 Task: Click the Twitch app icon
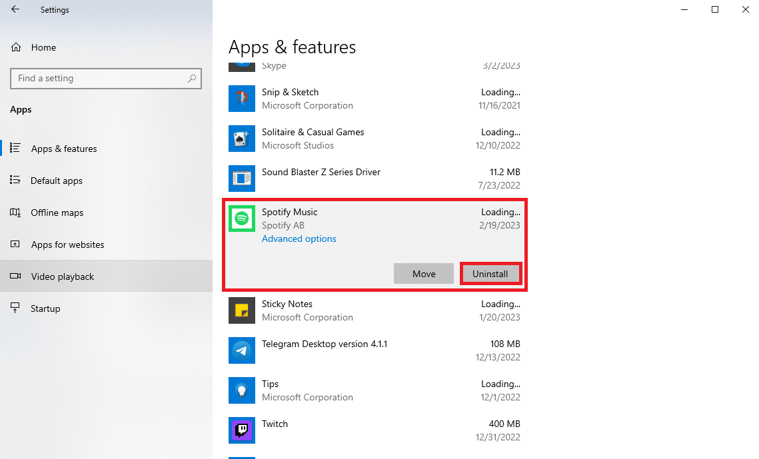(241, 430)
